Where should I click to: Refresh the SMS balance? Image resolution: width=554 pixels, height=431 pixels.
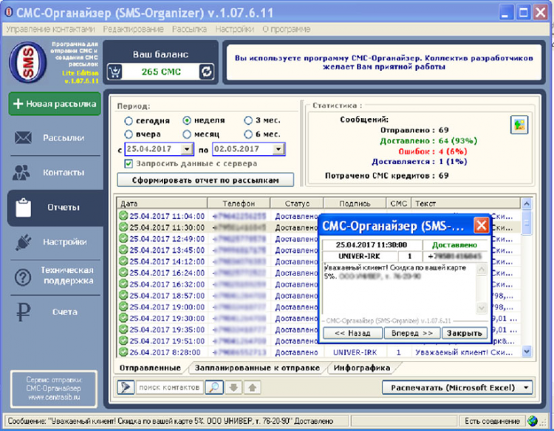[206, 72]
